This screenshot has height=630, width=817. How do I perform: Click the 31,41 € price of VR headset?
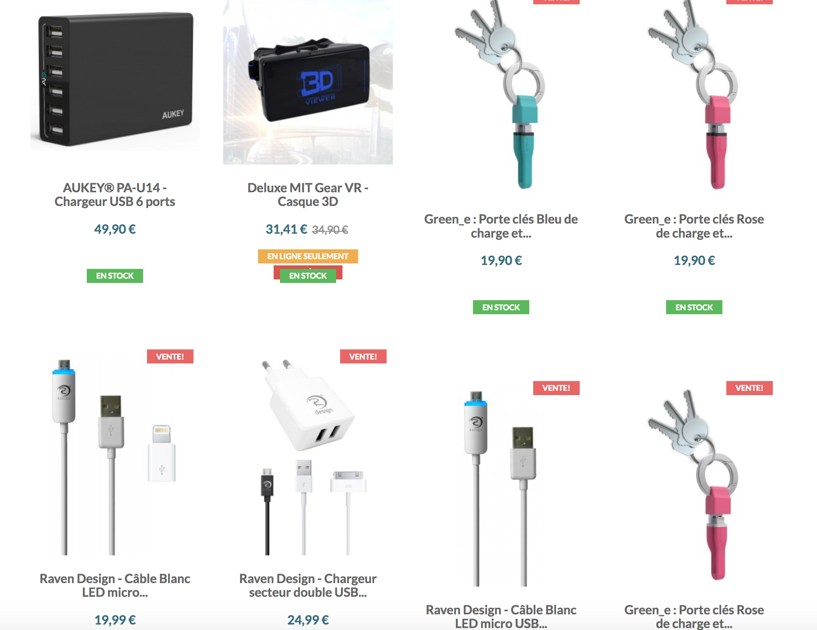tap(287, 229)
